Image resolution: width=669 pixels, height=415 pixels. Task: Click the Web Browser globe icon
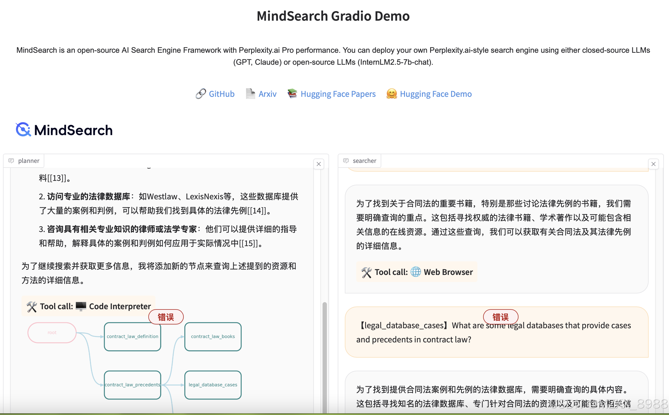[x=416, y=272]
